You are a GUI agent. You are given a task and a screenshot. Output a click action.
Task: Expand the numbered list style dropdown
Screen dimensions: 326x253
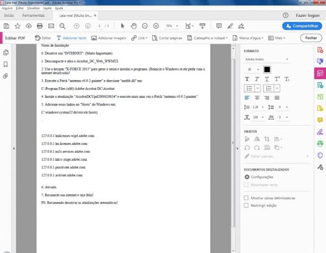[277, 88]
